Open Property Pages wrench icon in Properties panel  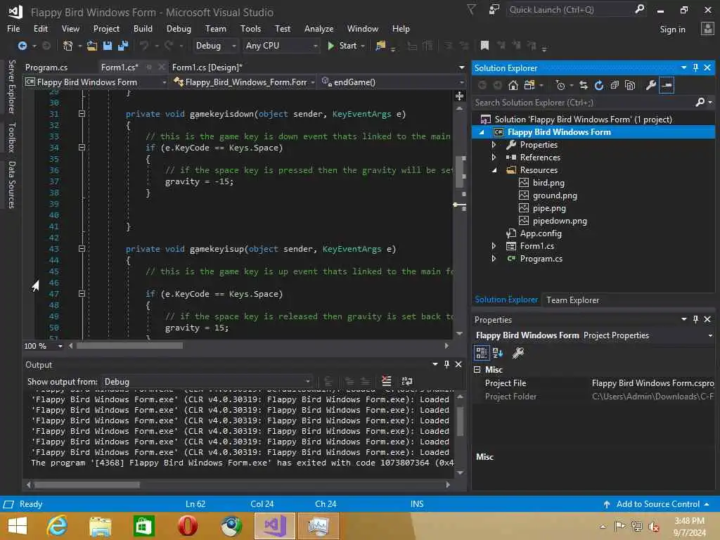[518, 353]
